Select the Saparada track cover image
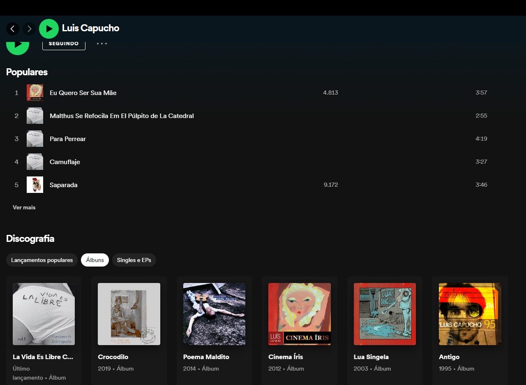 [x=35, y=185]
